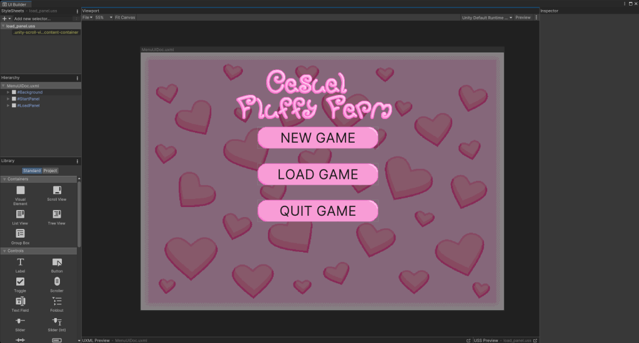Image resolution: width=639 pixels, height=343 pixels.
Task: Select the Button control icon
Action: click(57, 262)
